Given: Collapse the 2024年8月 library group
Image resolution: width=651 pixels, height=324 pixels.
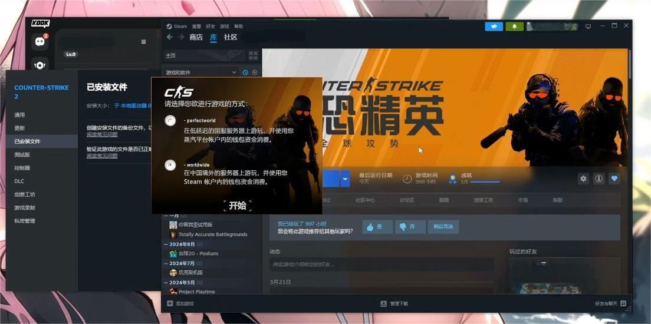Looking at the screenshot, I should [x=166, y=244].
